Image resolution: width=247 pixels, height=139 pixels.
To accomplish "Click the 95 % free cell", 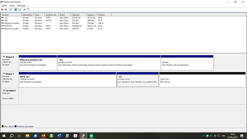I will 100,20.
